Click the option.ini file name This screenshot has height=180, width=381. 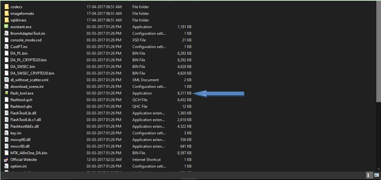[x=19, y=166]
